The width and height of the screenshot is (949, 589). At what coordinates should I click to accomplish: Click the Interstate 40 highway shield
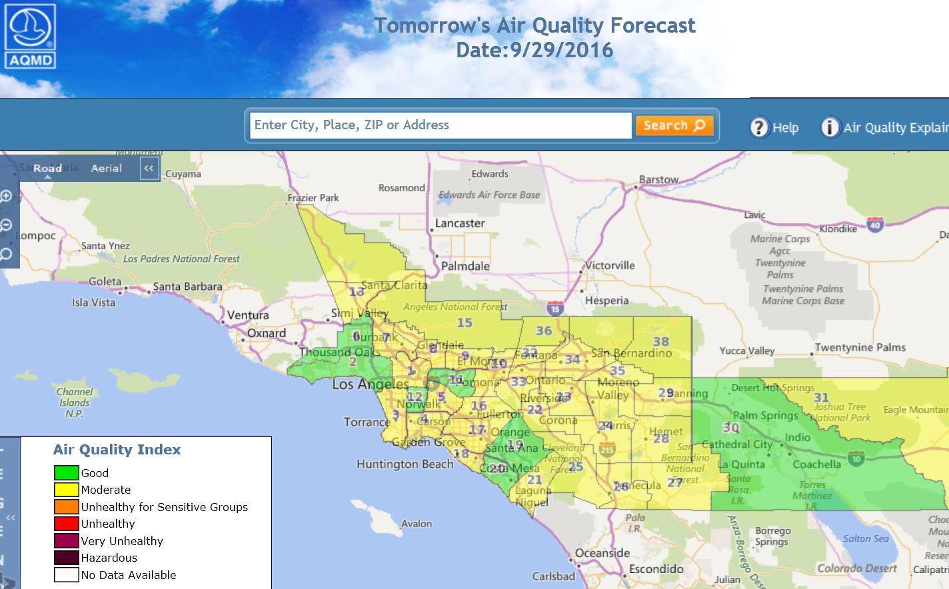pyautogui.click(x=876, y=225)
